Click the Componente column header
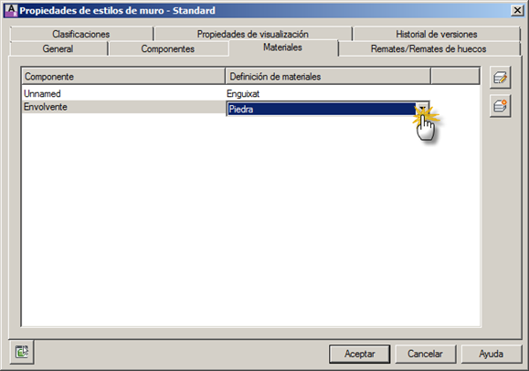The width and height of the screenshot is (529, 371). (123, 76)
